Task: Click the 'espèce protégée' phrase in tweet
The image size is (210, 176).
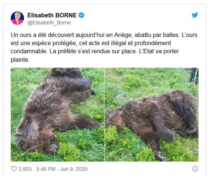Action: tap(55, 43)
